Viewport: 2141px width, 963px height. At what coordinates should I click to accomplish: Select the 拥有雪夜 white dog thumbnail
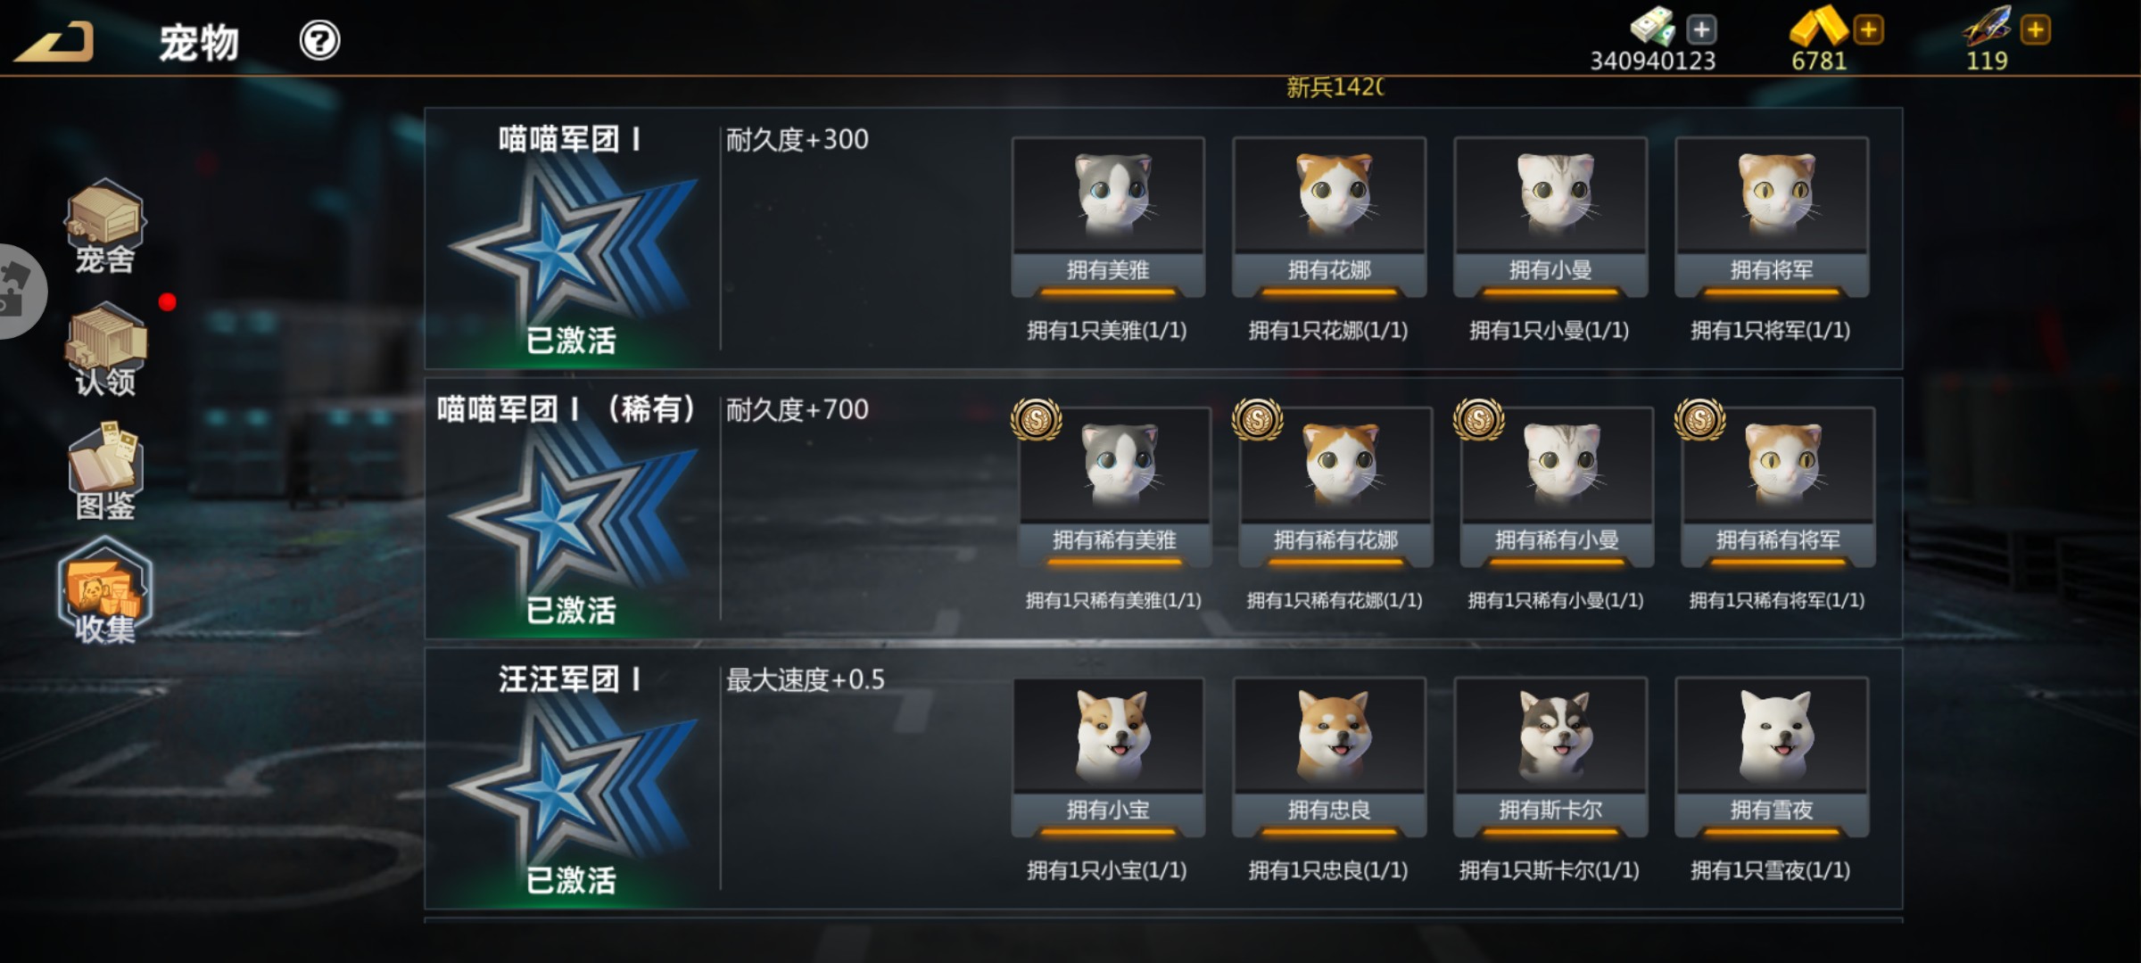point(1772,757)
